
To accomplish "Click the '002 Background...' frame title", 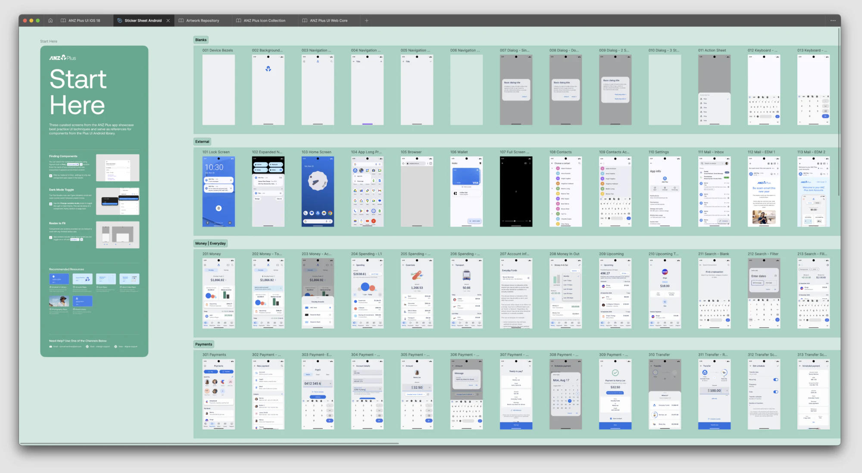I will point(267,50).
